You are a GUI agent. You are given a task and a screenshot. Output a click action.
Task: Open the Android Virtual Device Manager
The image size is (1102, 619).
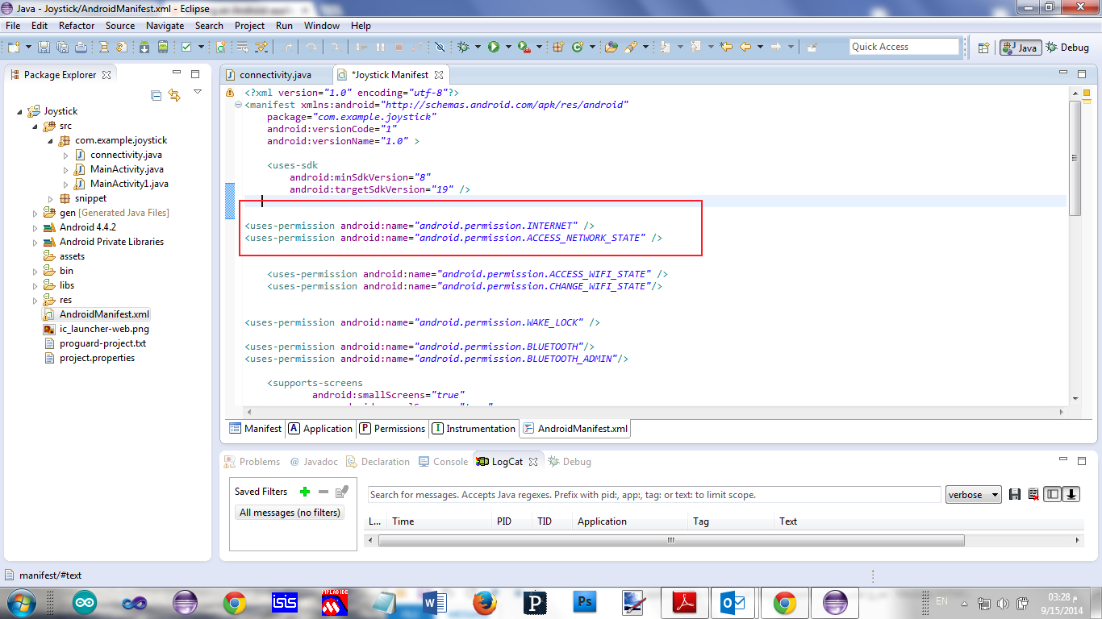click(163, 47)
